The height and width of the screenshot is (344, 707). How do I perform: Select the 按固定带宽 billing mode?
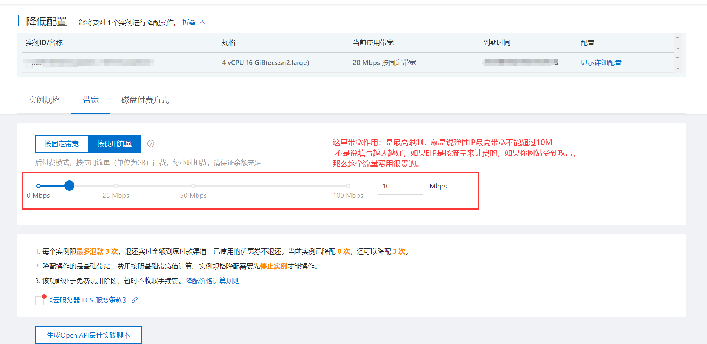[62, 143]
